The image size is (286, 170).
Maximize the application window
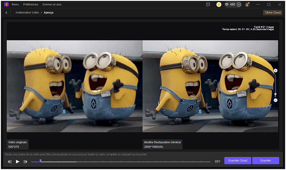point(269,4)
